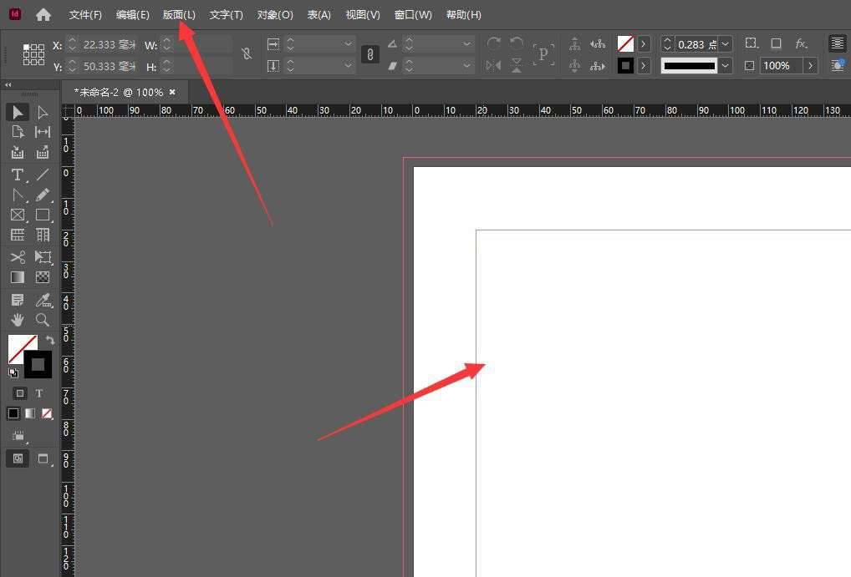This screenshot has width=851, height=577.
Task: Open the stroke weight dropdown
Action: click(726, 44)
